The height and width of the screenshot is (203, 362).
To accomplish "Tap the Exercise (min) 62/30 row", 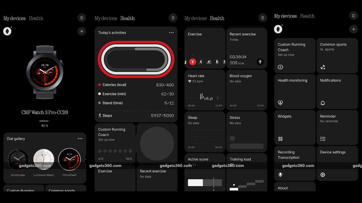I will (136, 94).
